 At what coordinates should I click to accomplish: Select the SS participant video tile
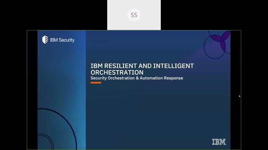(134, 15)
